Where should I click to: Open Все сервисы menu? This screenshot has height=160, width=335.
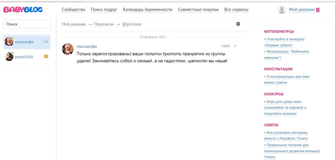tap(236, 10)
